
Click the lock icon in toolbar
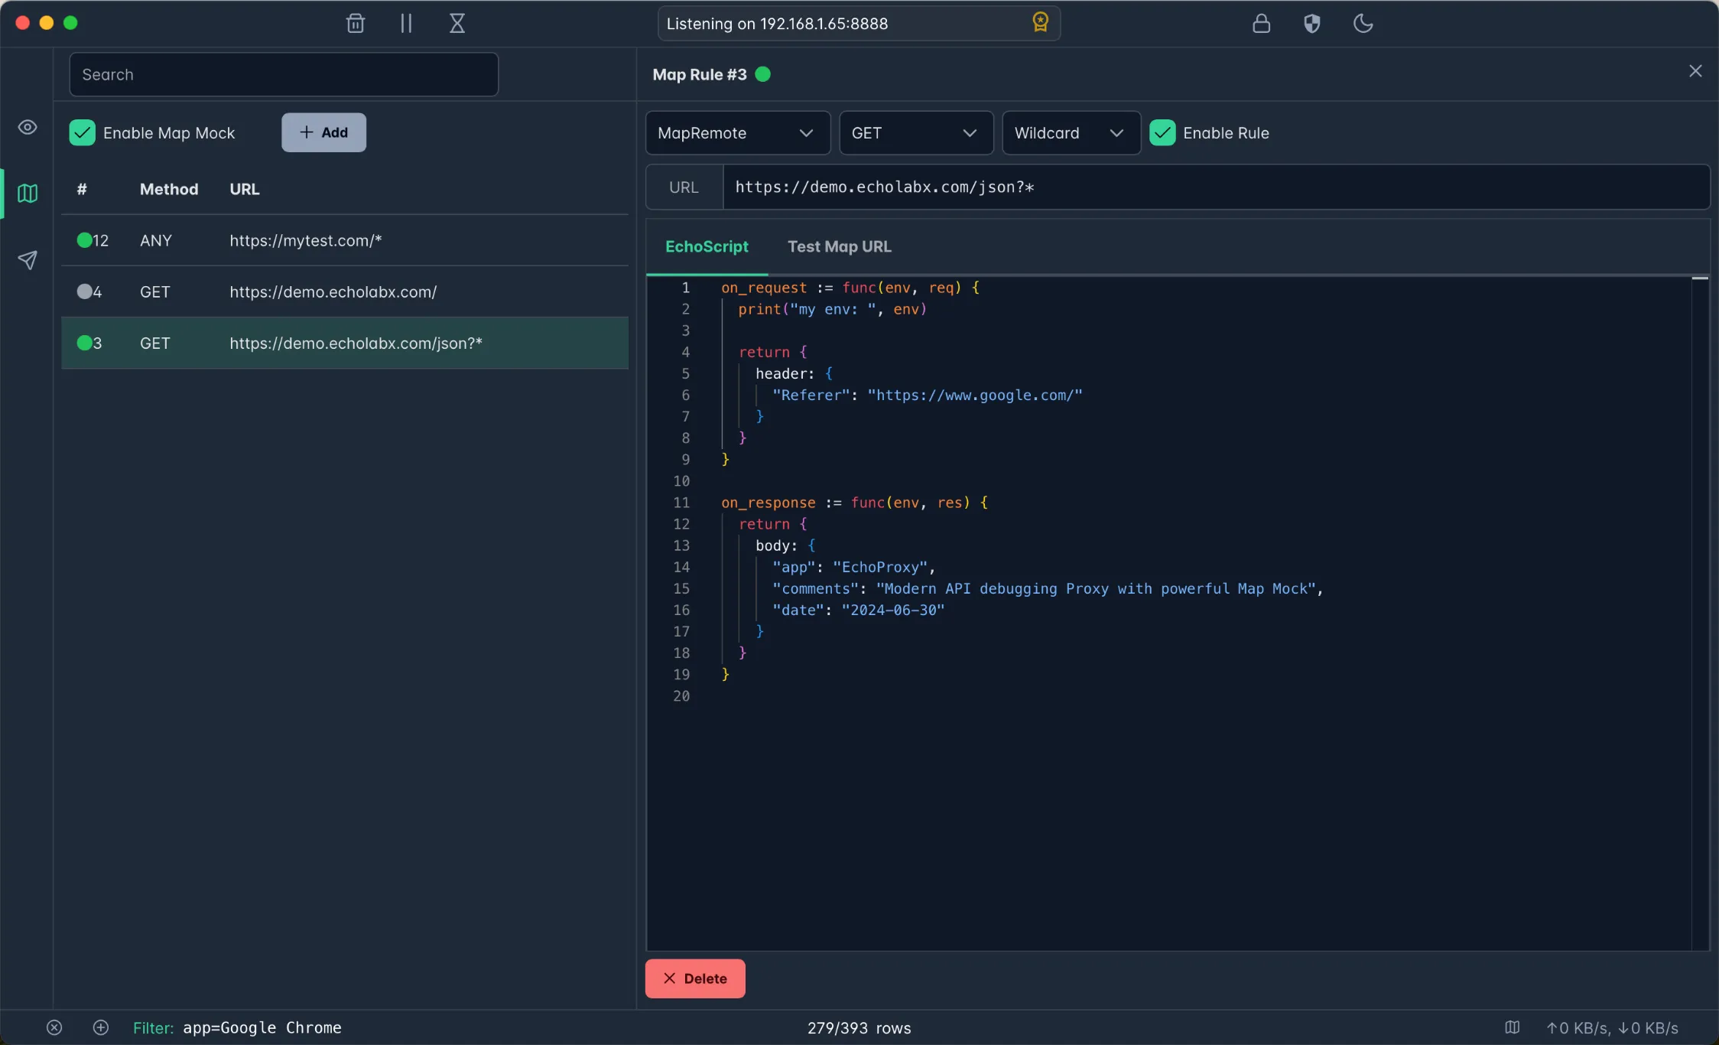pyautogui.click(x=1261, y=23)
